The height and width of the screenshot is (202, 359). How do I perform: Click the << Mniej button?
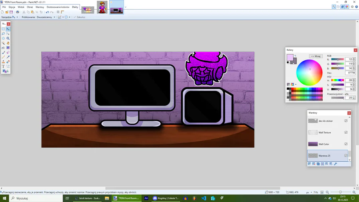pyautogui.click(x=316, y=56)
